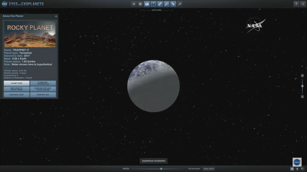This screenshot has height=172, width=307.
Task: Click the rocket icon in top toolbar
Action: [x=160, y=4]
